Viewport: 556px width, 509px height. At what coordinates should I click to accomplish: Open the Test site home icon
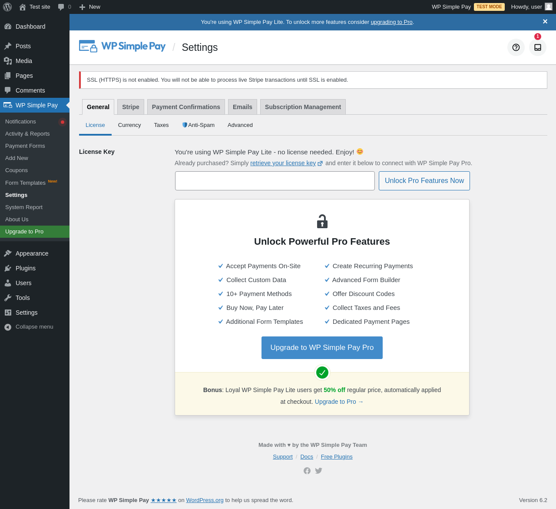tap(23, 7)
